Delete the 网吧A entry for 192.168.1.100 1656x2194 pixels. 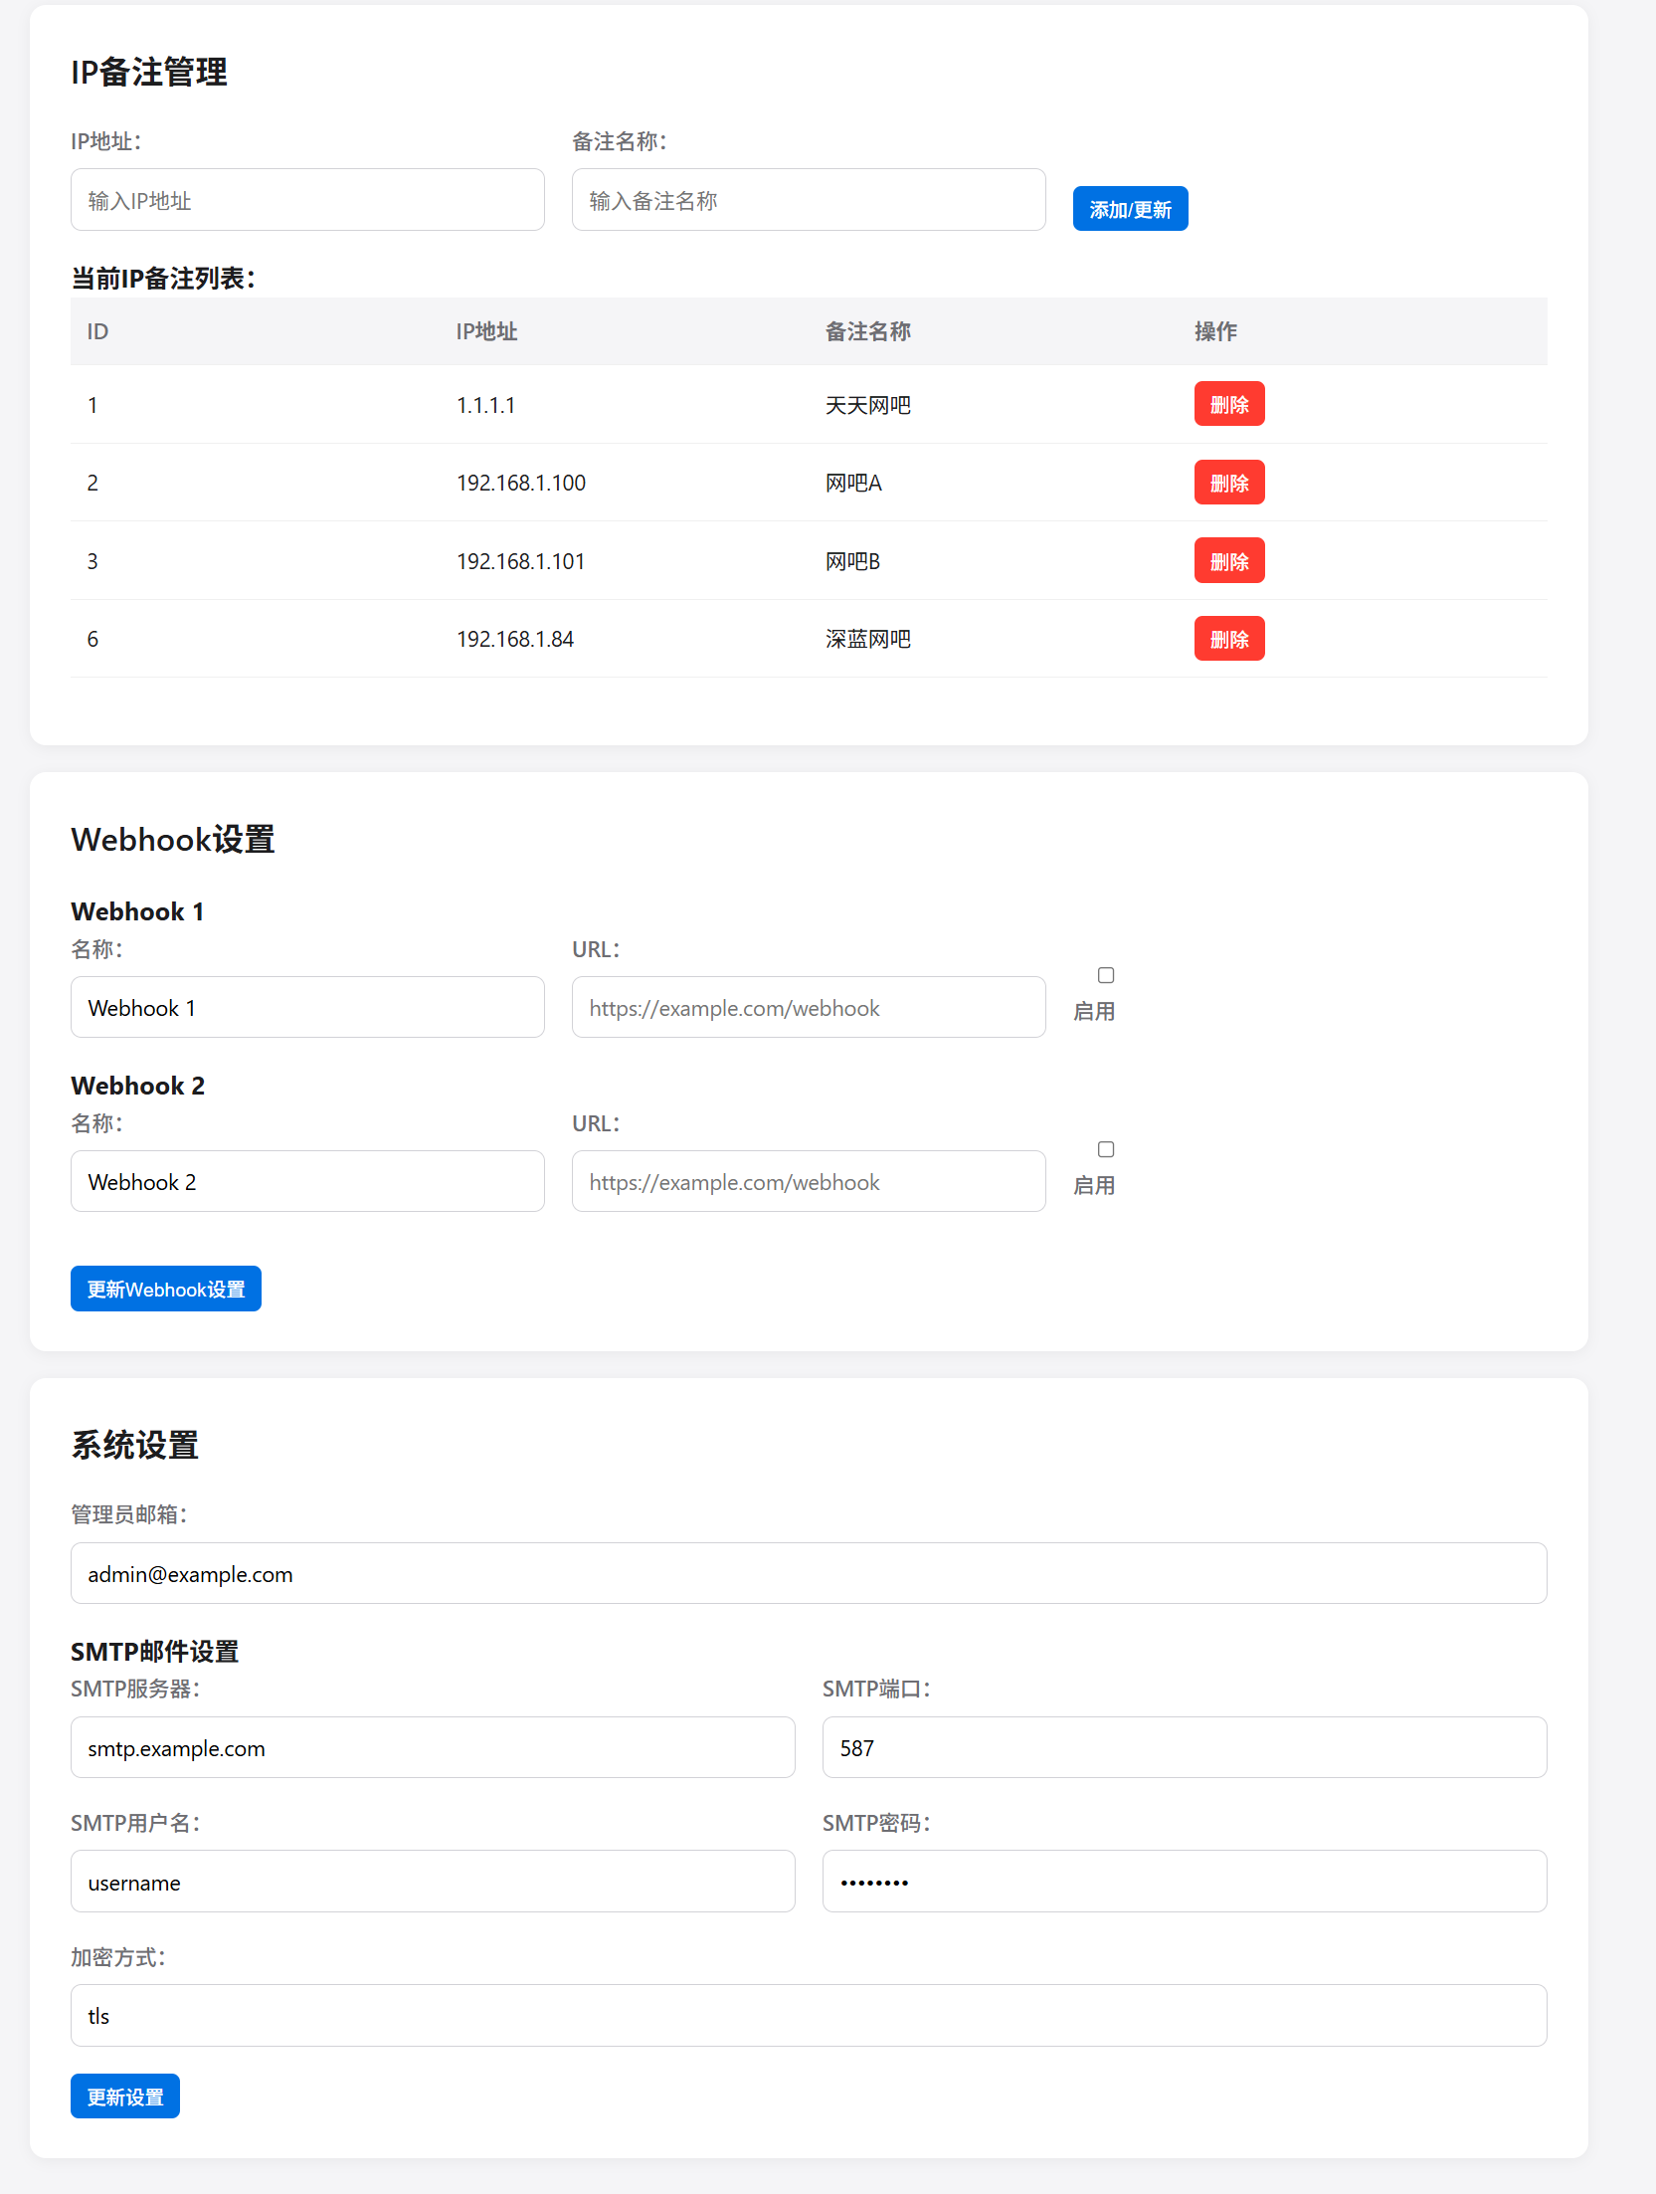[x=1229, y=482]
